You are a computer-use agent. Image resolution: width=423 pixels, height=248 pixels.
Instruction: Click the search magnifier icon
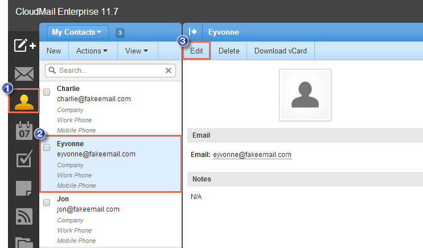[52, 71]
